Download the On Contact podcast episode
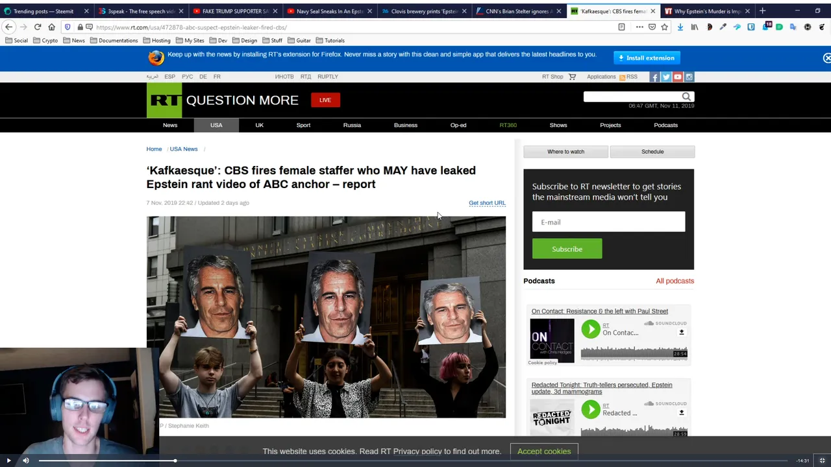 coord(682,332)
